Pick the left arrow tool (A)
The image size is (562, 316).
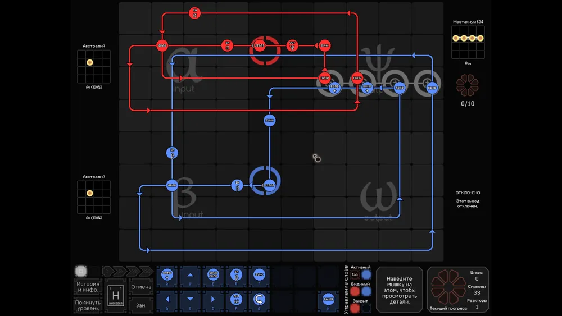point(167,300)
